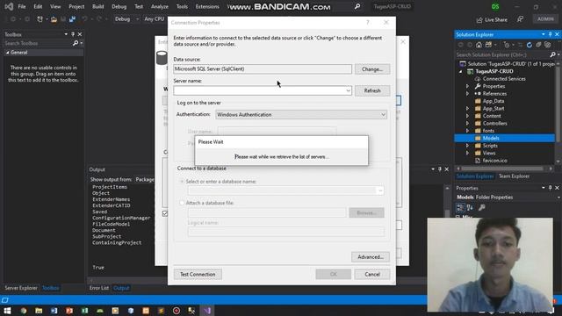Click the Categorized icon in Properties panel

click(x=460, y=207)
